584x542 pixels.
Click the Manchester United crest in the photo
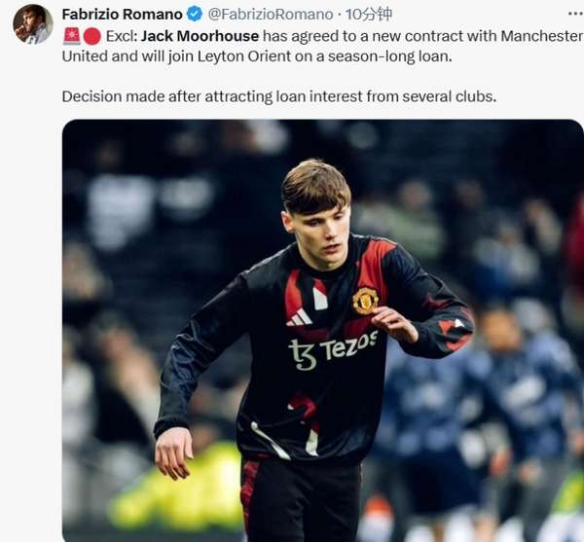(x=365, y=301)
